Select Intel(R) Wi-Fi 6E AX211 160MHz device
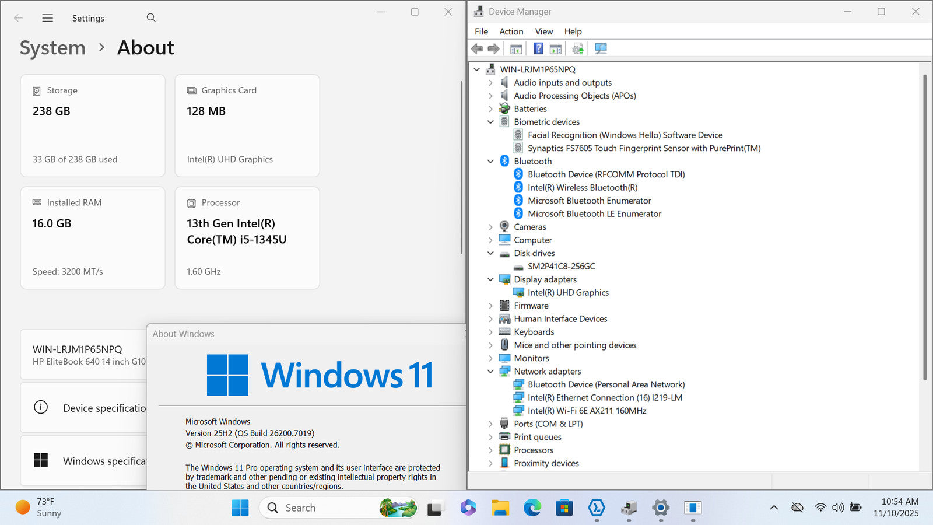Image resolution: width=933 pixels, height=525 pixels. 587,411
